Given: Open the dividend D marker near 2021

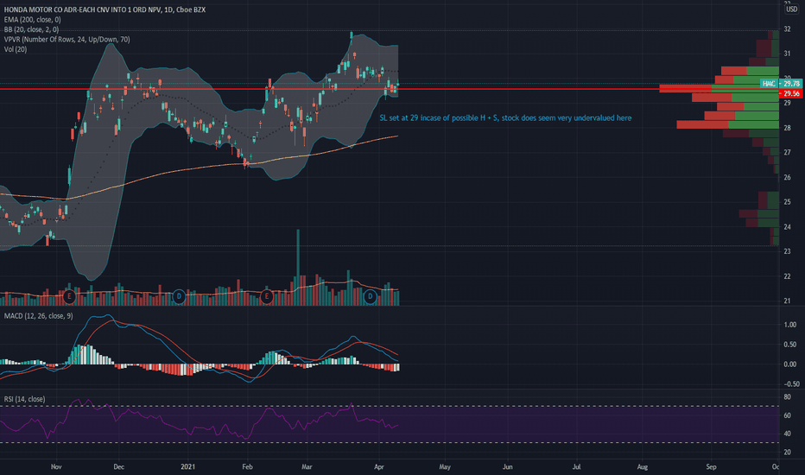Looking at the screenshot, I should (179, 296).
